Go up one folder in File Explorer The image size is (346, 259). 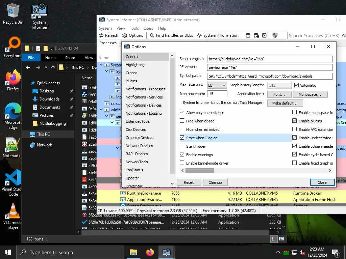[x=53, y=67]
